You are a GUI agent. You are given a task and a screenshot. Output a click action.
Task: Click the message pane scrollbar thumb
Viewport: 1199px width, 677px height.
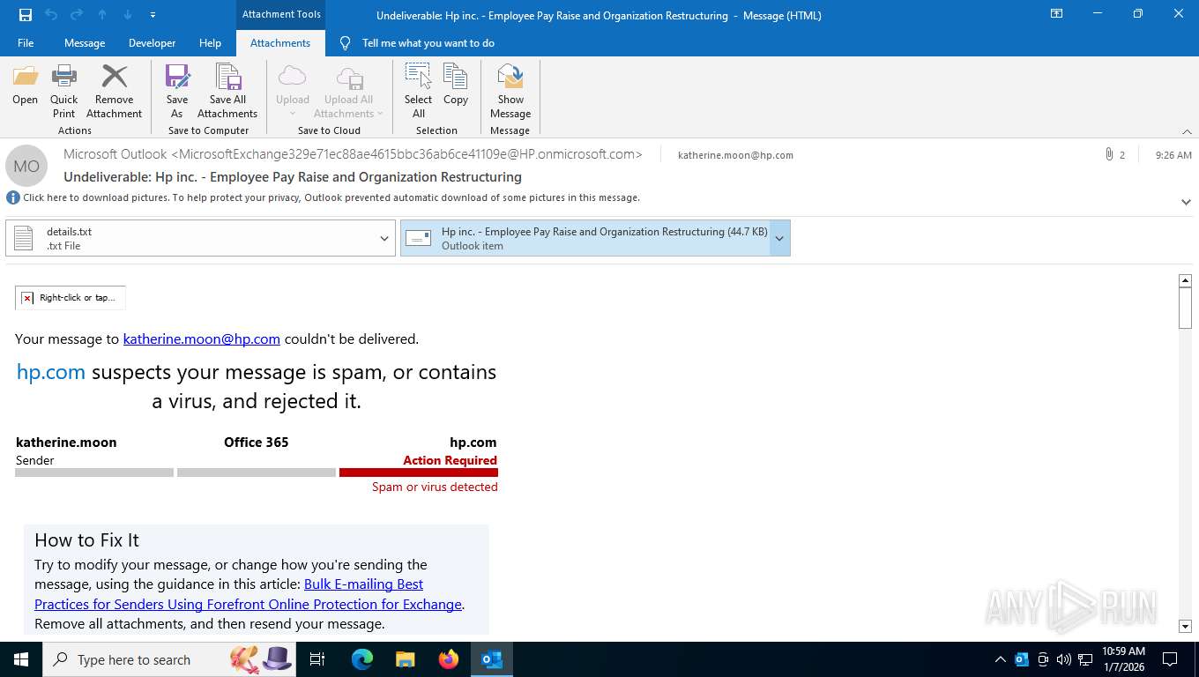tap(1185, 308)
